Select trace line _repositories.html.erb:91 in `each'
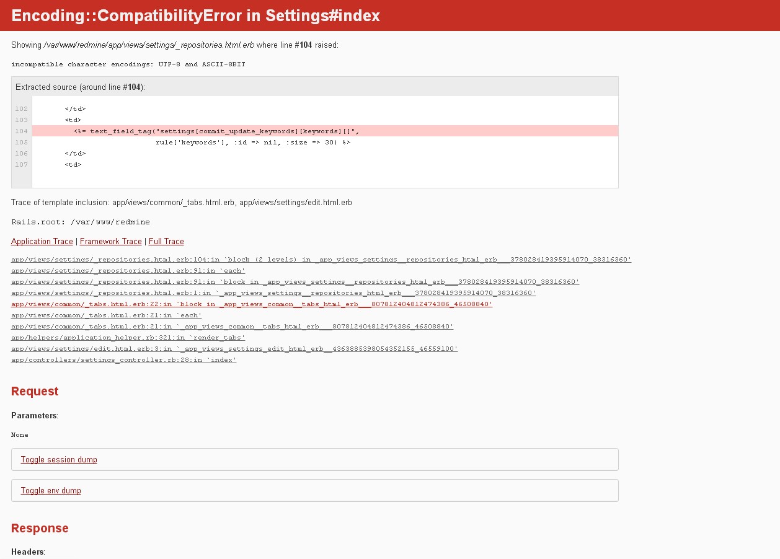This screenshot has height=559, width=780. [128, 271]
